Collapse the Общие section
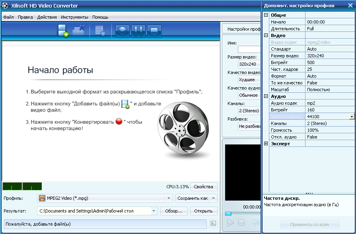Screen dimensions: 356x234 266,15
